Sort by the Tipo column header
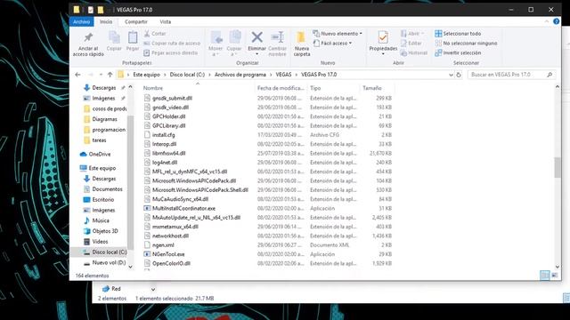Screen dimensions: 570x320 coord(315,88)
